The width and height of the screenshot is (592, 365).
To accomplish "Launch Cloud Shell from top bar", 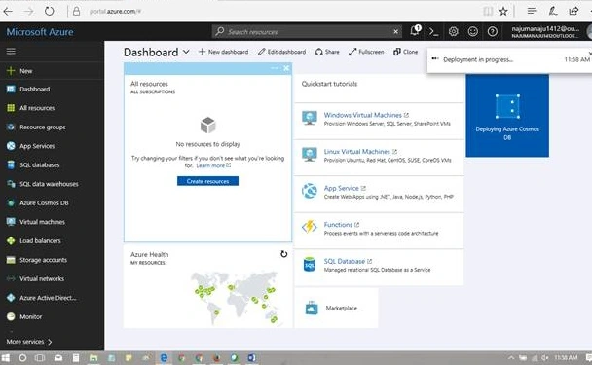I will coord(434,32).
